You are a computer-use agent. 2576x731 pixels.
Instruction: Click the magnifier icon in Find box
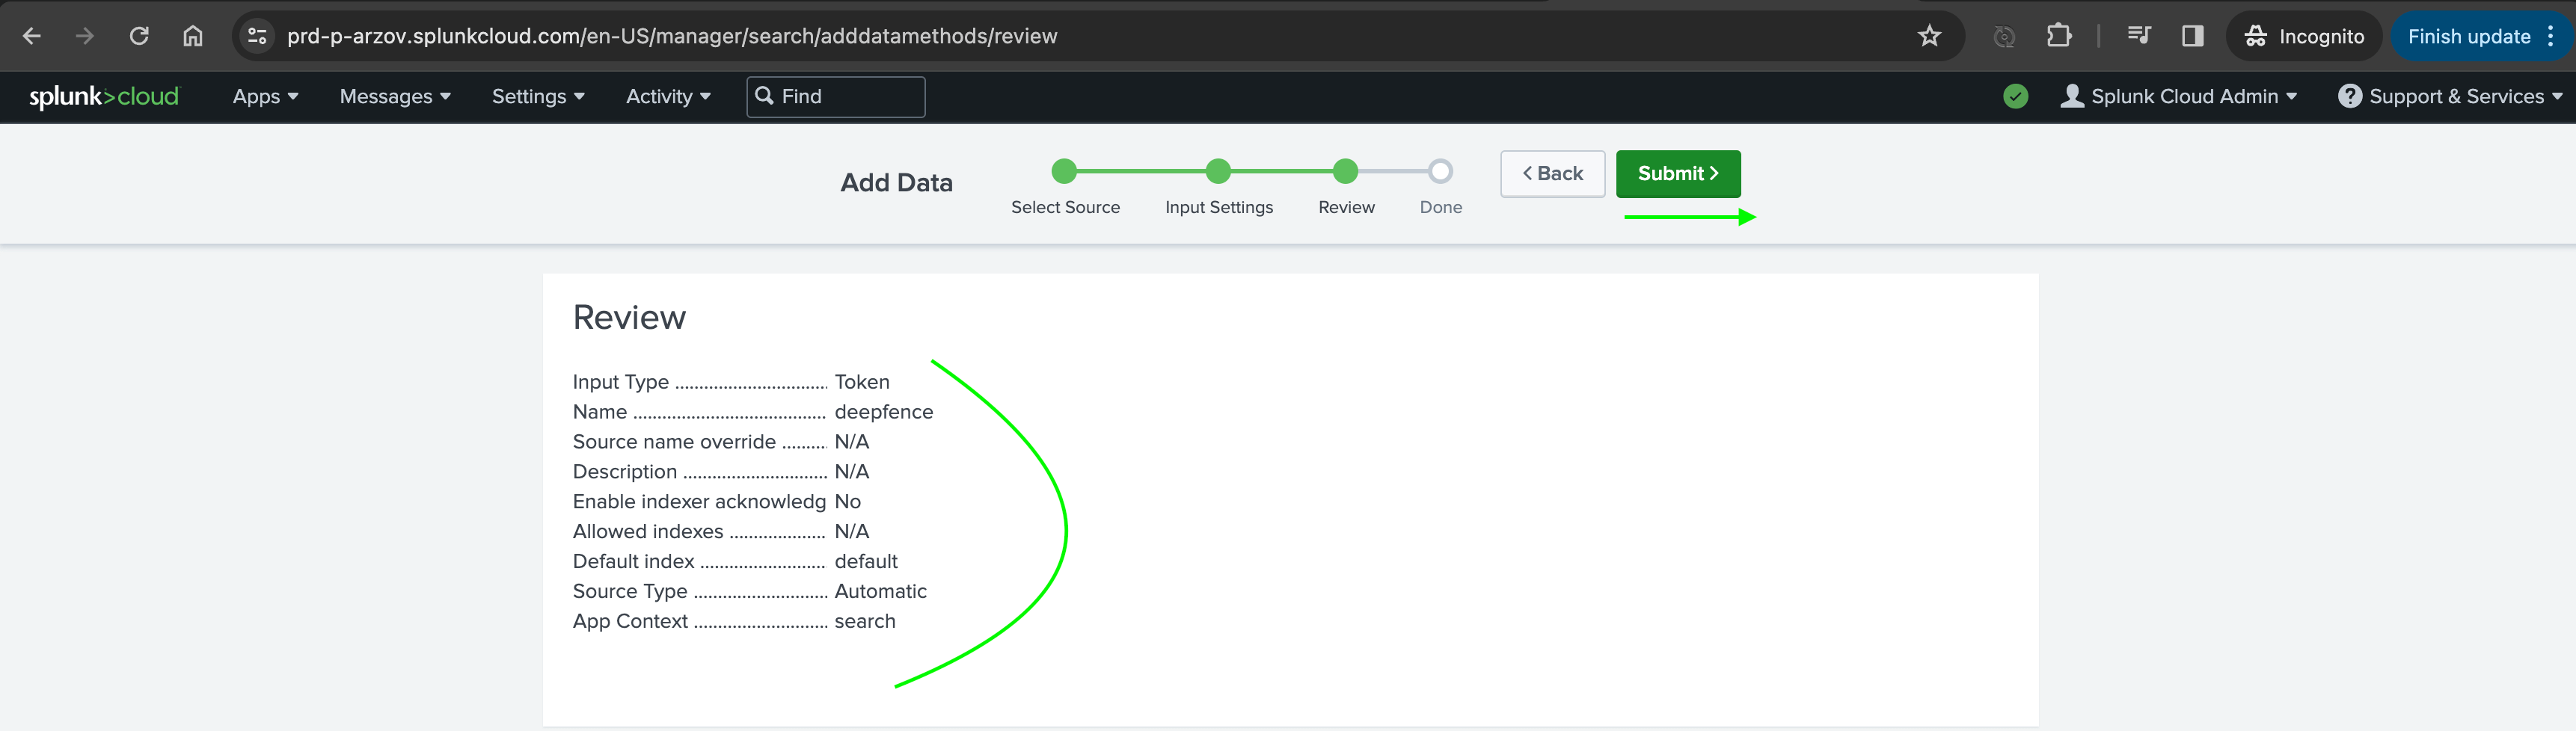[764, 96]
